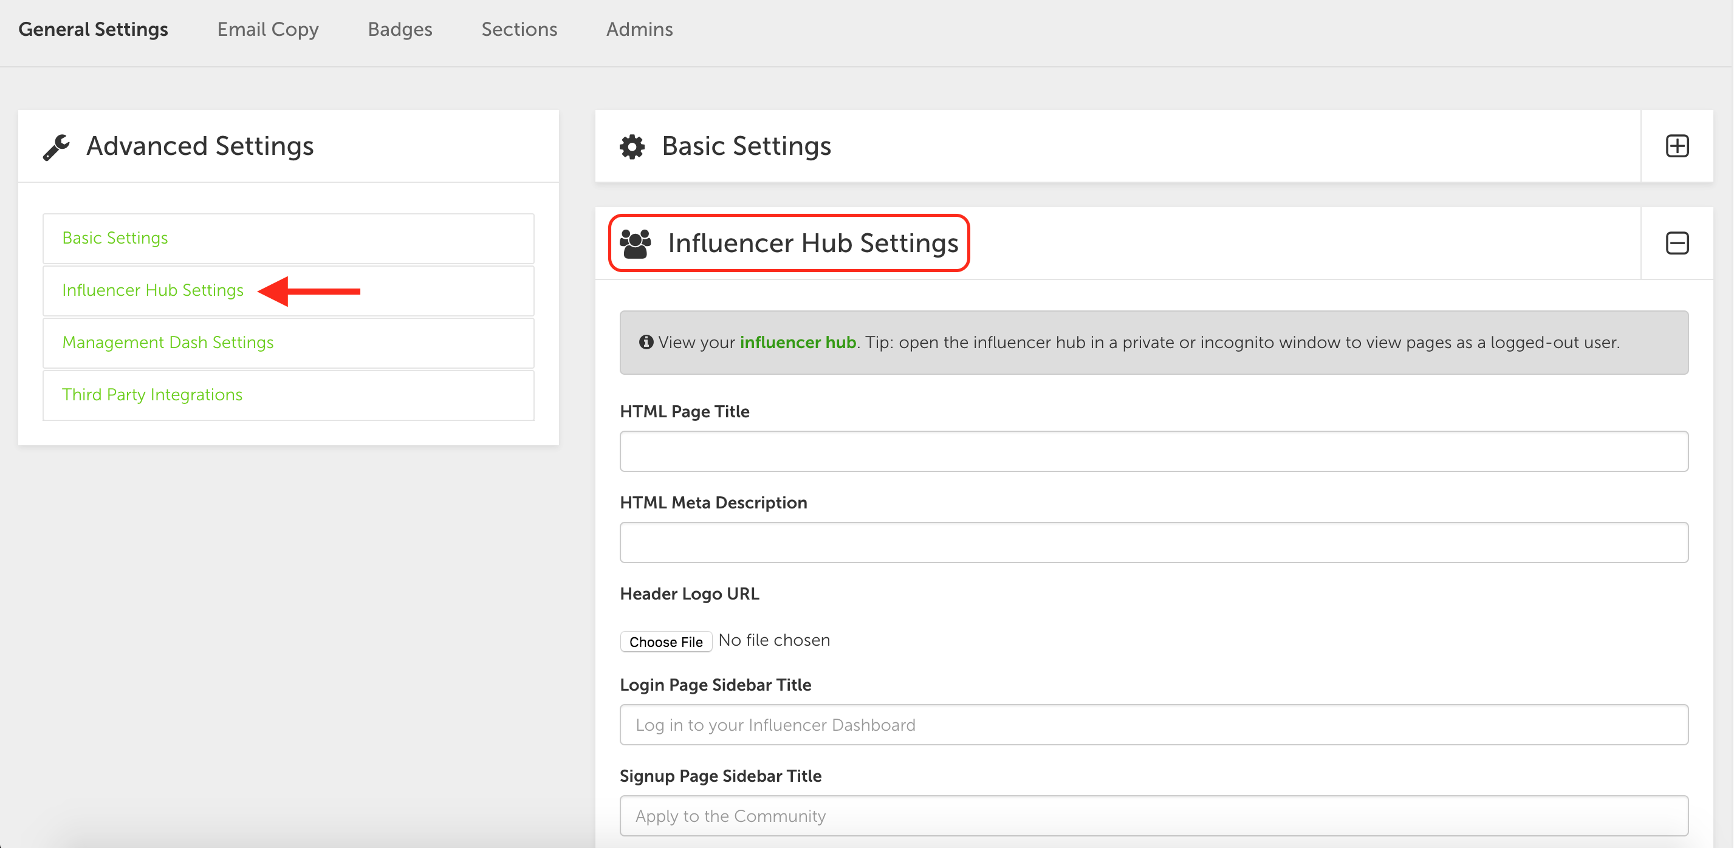Expand the Basic Settings panel with plus icon

(x=1677, y=146)
